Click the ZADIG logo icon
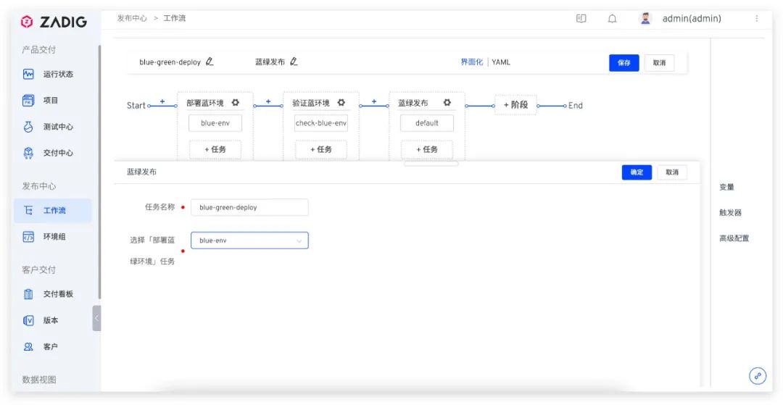The height and width of the screenshot is (405, 783). tap(27, 22)
